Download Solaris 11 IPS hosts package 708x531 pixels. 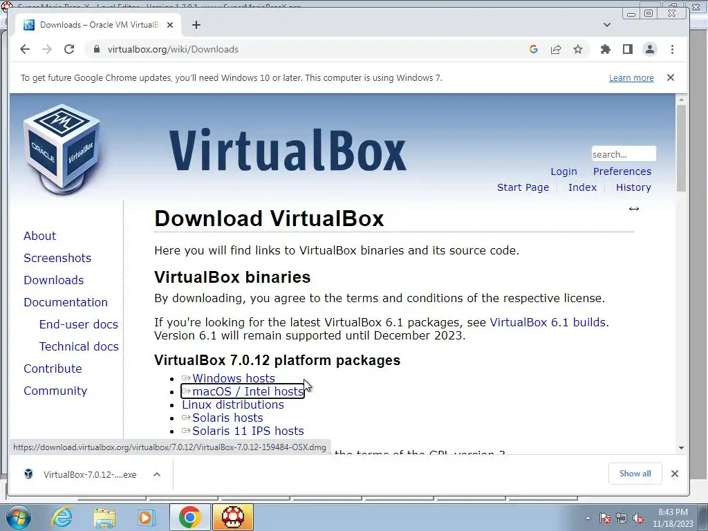coord(248,431)
